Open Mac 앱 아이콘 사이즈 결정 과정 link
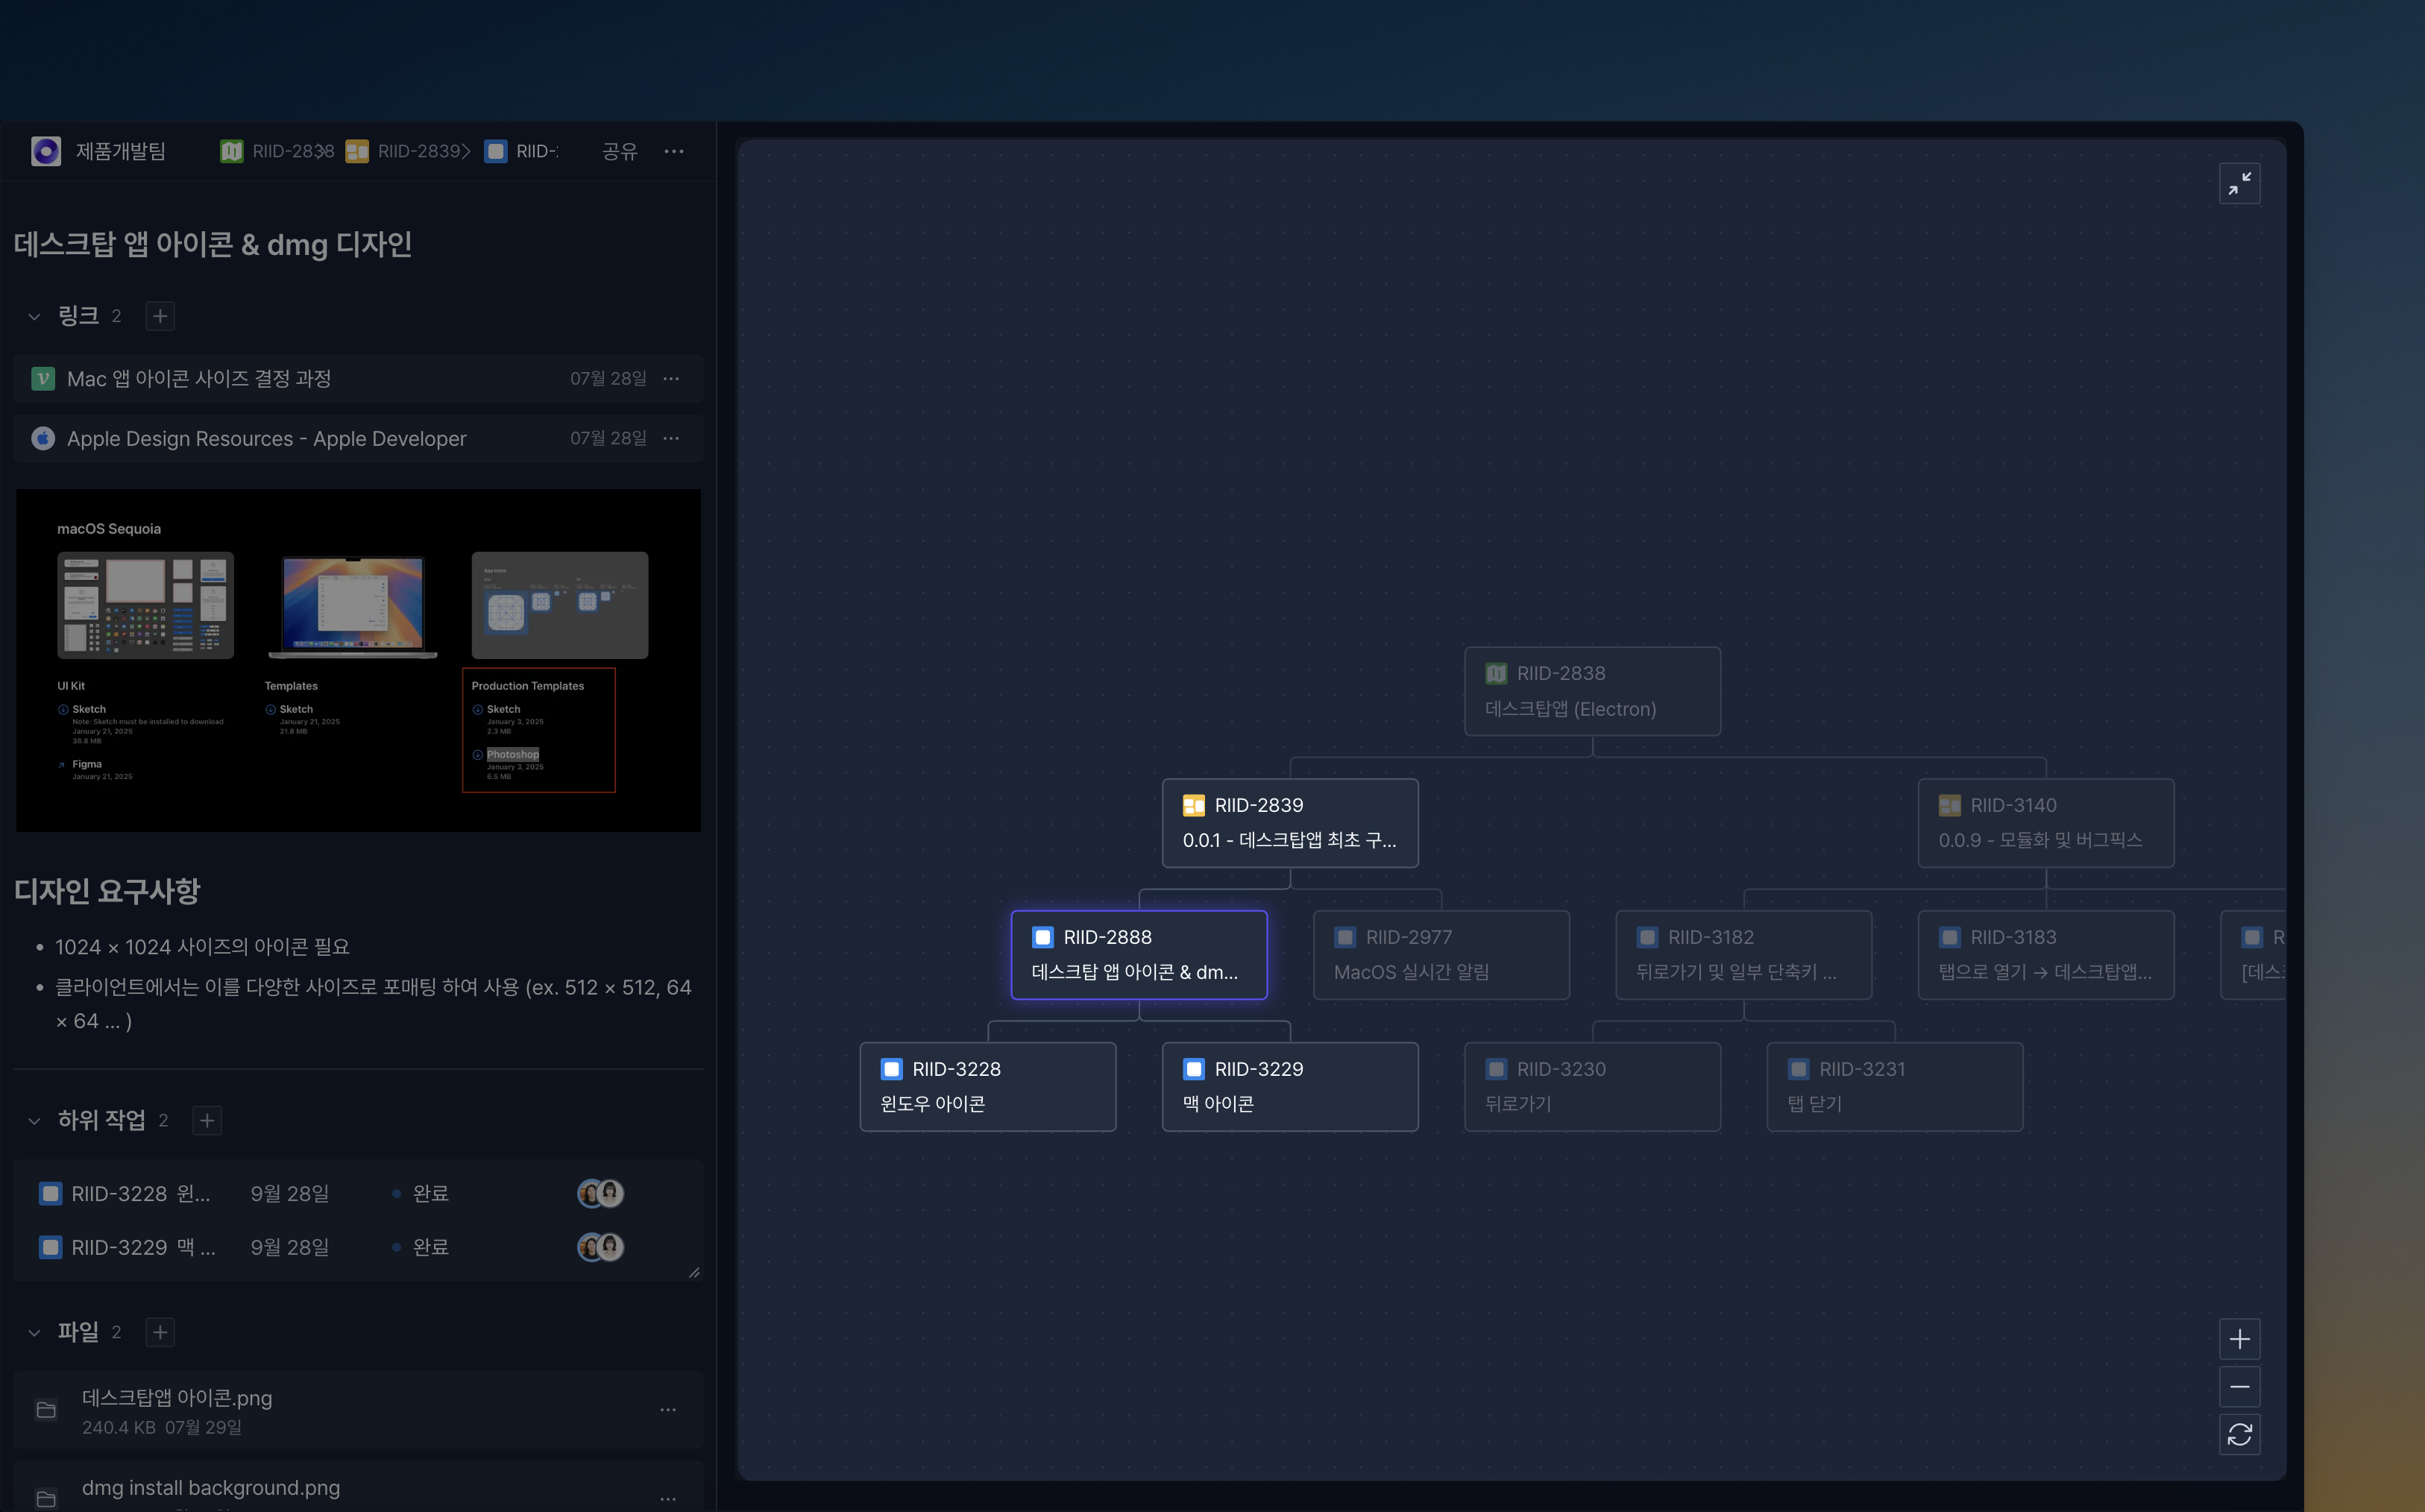 359,379
